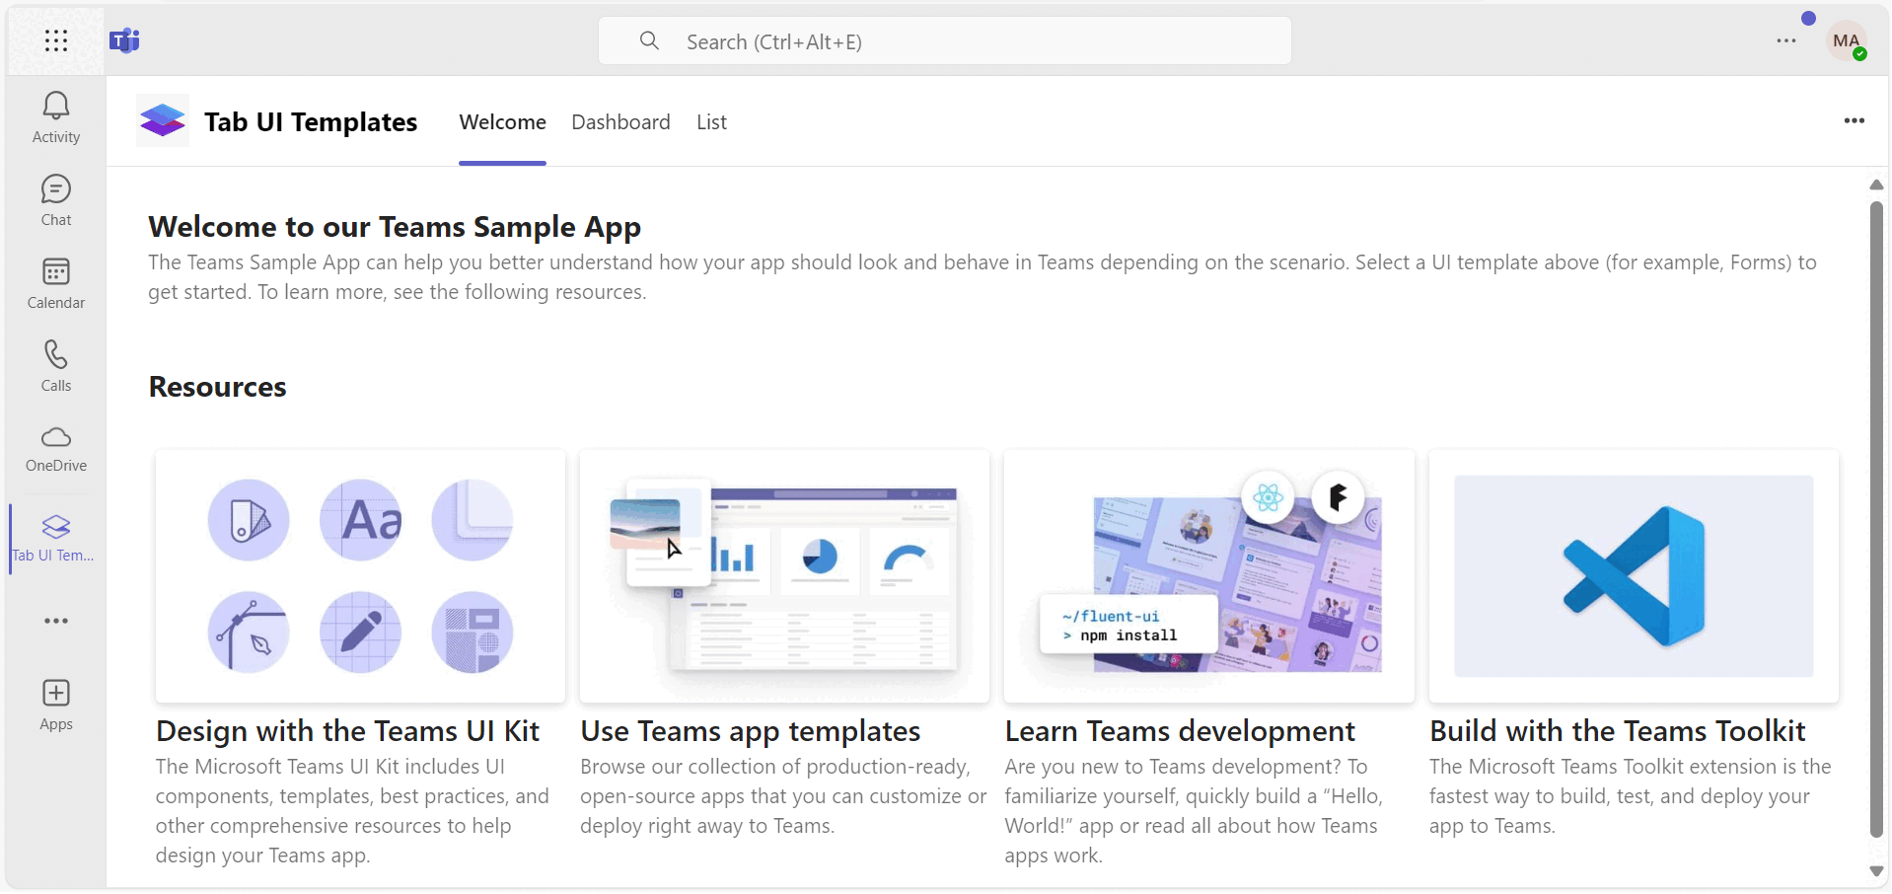Image resolution: width=1892 pixels, height=894 pixels.
Task: Expand the sidebar more-apps ellipsis
Action: (55, 621)
